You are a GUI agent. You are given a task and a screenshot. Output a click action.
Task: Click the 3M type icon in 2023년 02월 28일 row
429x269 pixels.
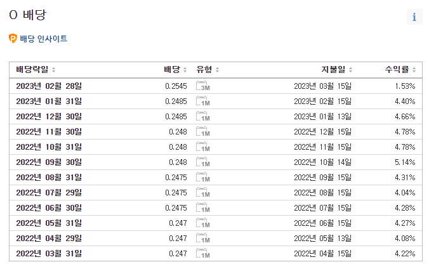202,86
